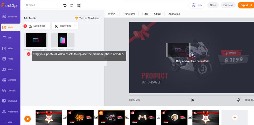Click the plus drop-target icon on canvas
The width and height of the screenshot is (254, 125).
pos(192,55)
